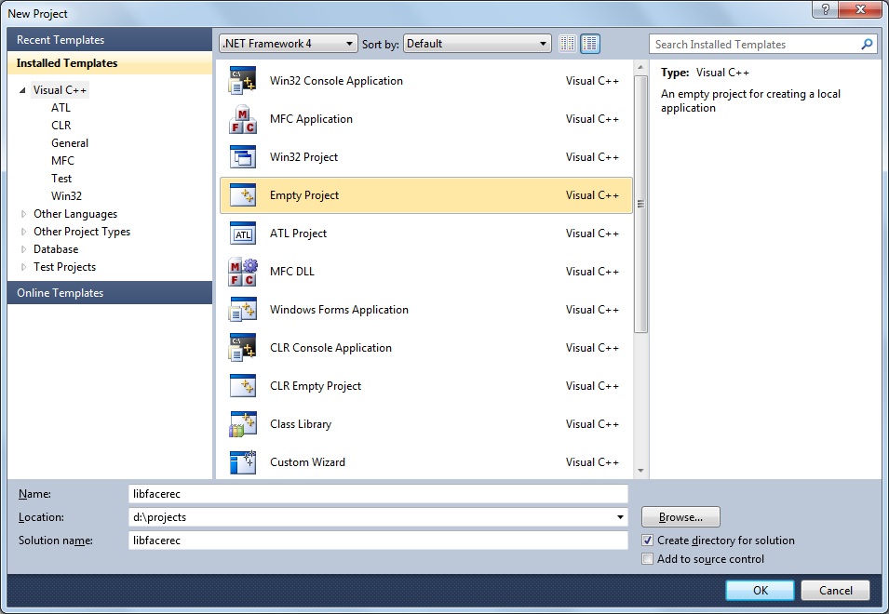Screen dimensions: 889x614
Task: Click the Class Library template icon
Action: point(243,423)
